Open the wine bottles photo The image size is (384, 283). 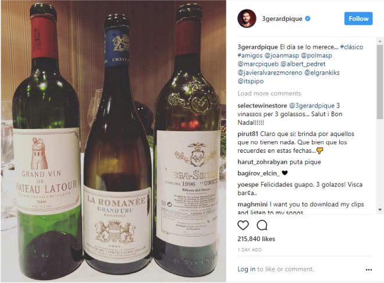(x=113, y=141)
